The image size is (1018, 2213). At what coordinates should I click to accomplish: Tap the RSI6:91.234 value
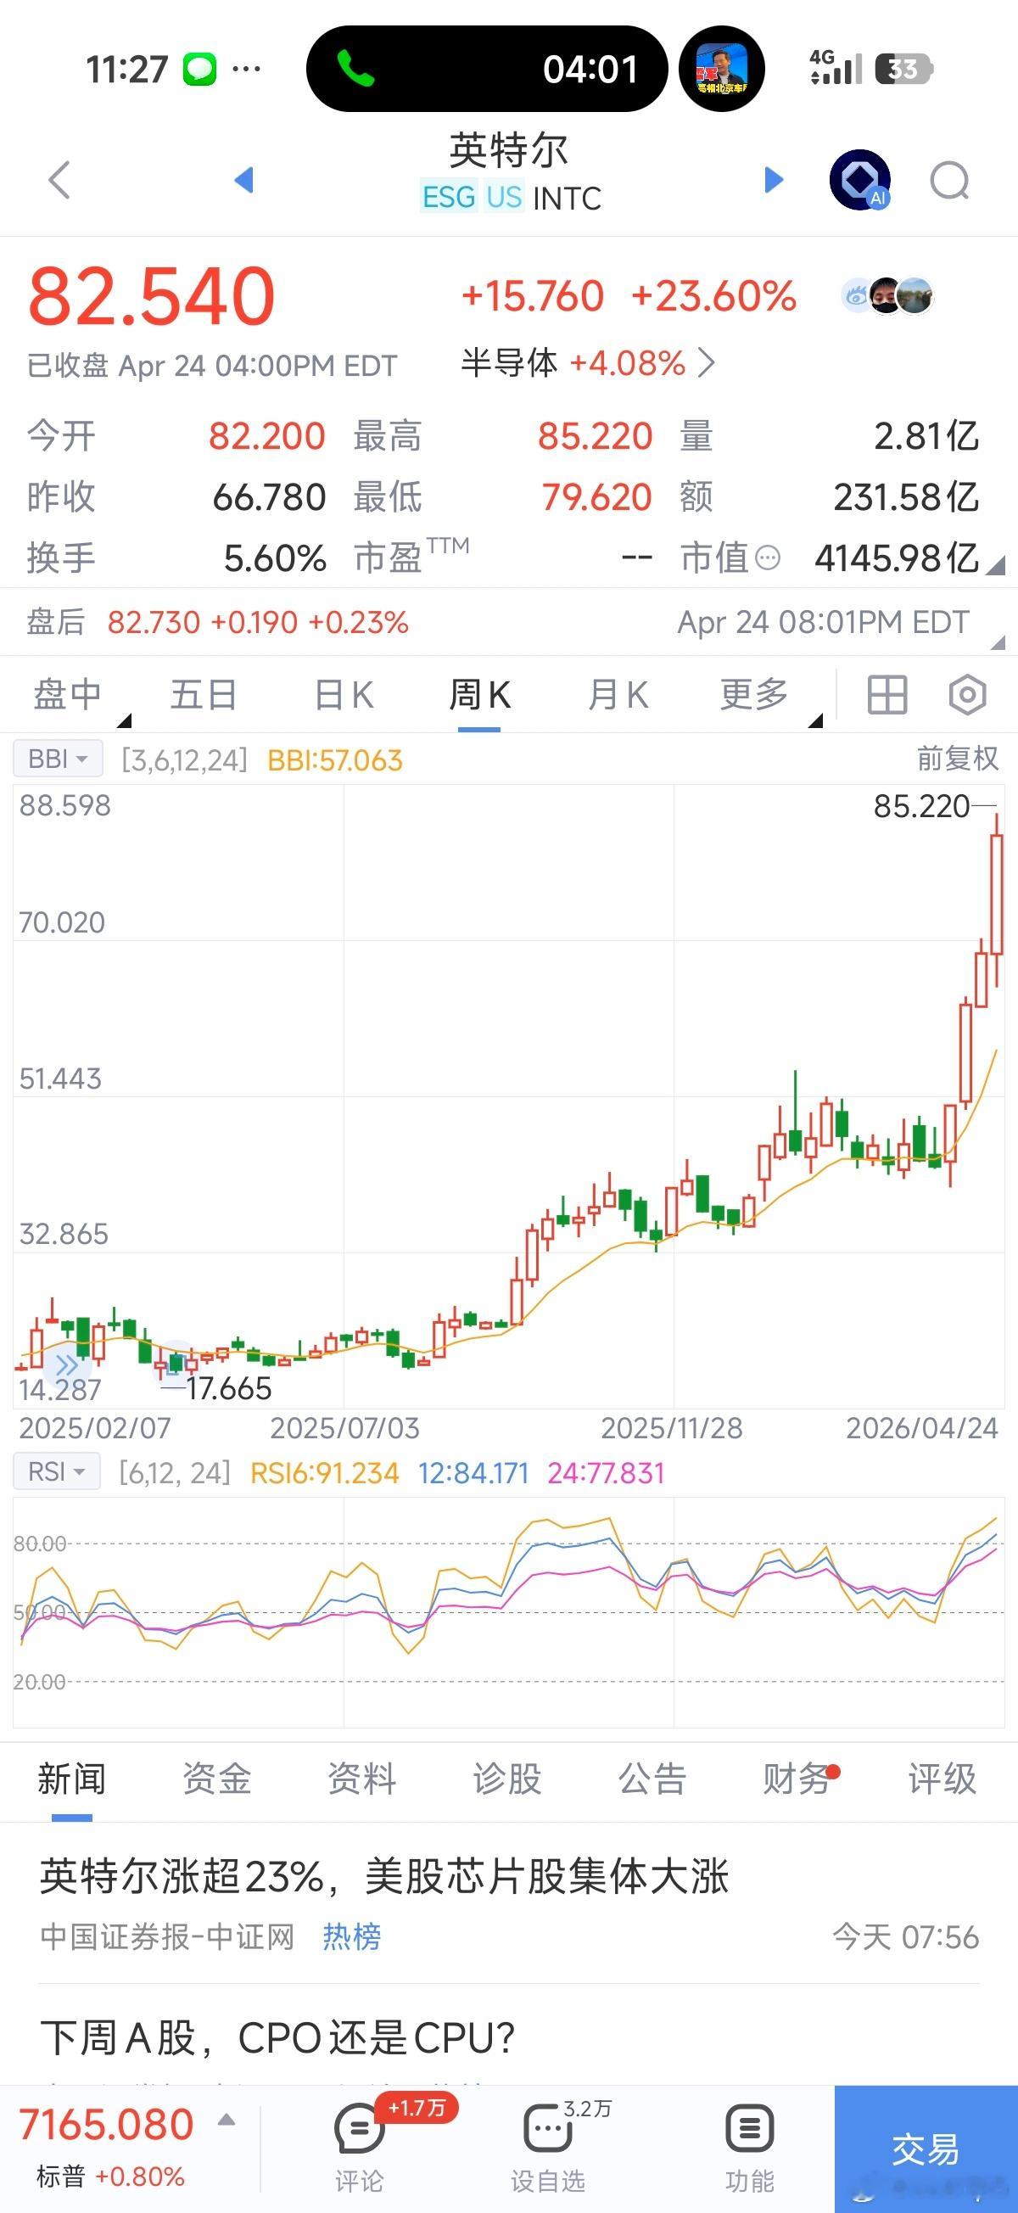pyautogui.click(x=325, y=1473)
